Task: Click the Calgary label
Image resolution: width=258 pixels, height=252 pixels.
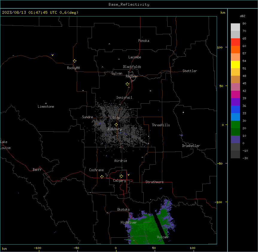Action: (120, 180)
